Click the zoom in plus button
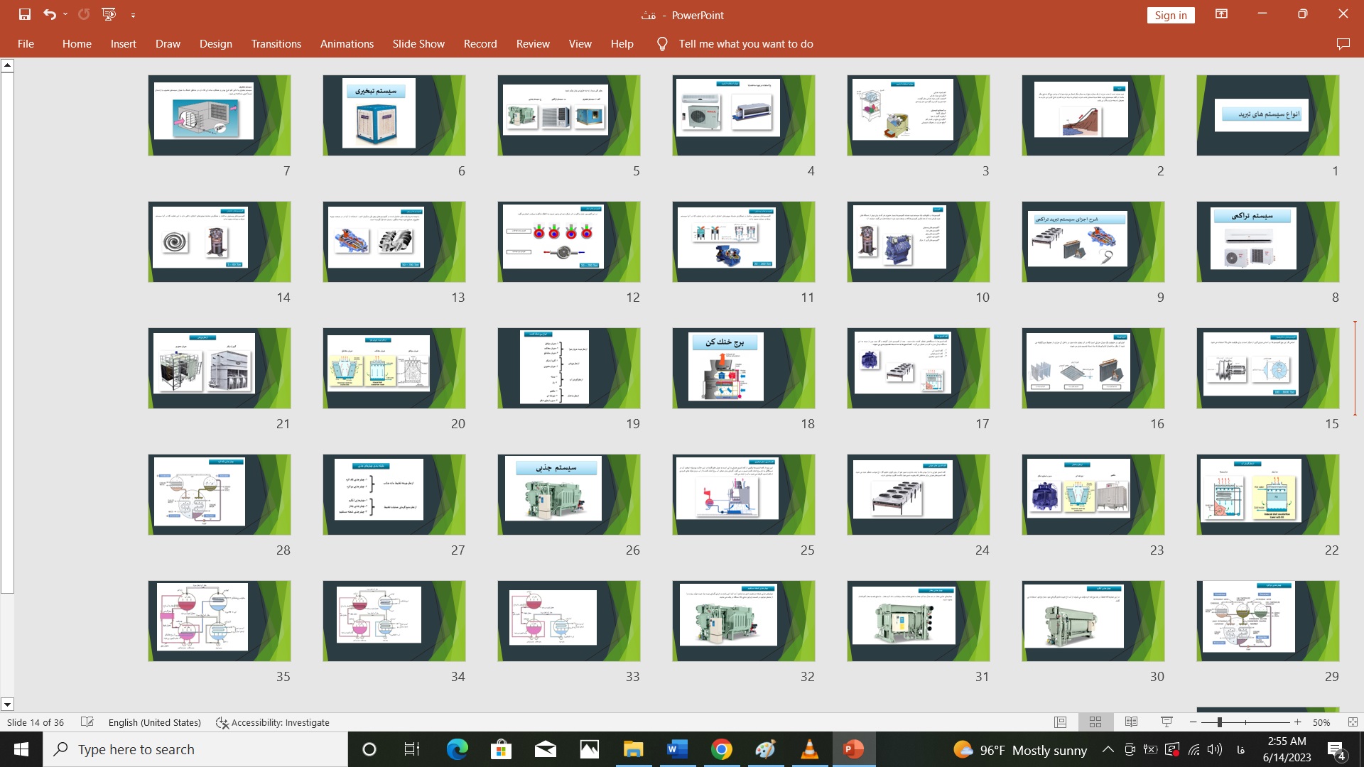This screenshot has width=1364, height=767. pos(1297,722)
